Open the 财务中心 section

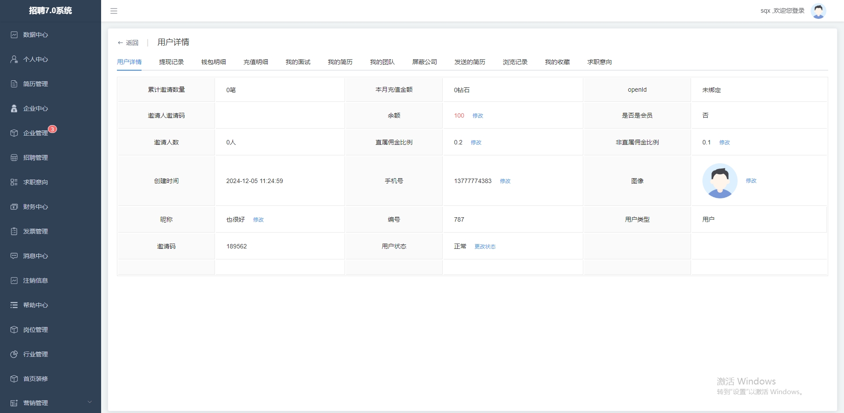15,207
